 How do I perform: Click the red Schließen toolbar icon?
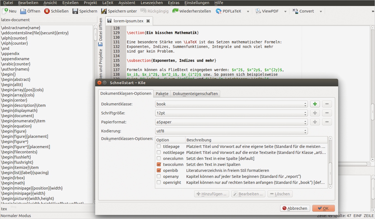pos(47,11)
